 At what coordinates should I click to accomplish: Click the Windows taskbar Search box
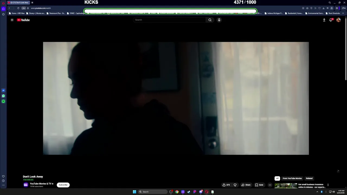pos(152,192)
